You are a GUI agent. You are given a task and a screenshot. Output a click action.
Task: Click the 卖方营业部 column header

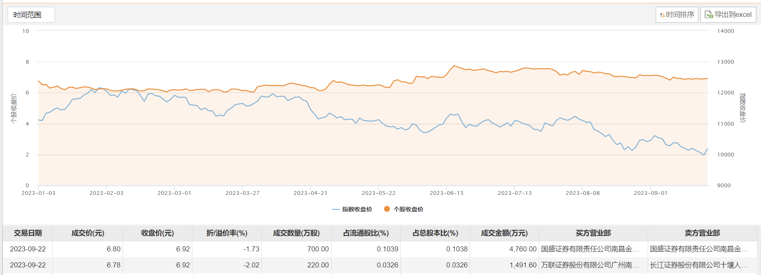(702, 233)
